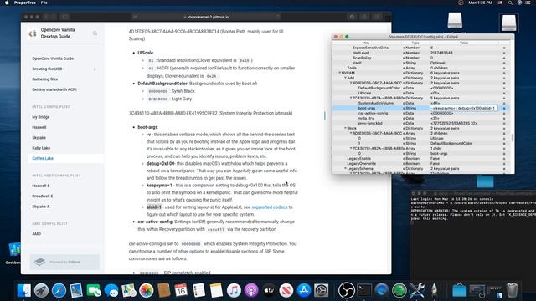536x301 pixels.
Task: Select the LegacyOverwrite Boolean row
Action: point(420,164)
